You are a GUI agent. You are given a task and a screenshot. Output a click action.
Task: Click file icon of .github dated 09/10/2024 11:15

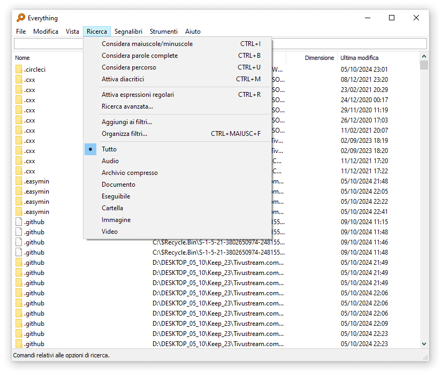19,221
